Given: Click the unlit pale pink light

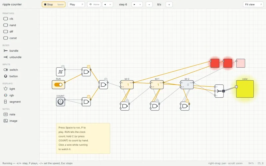Looking at the screenshot, I should 240,63.
